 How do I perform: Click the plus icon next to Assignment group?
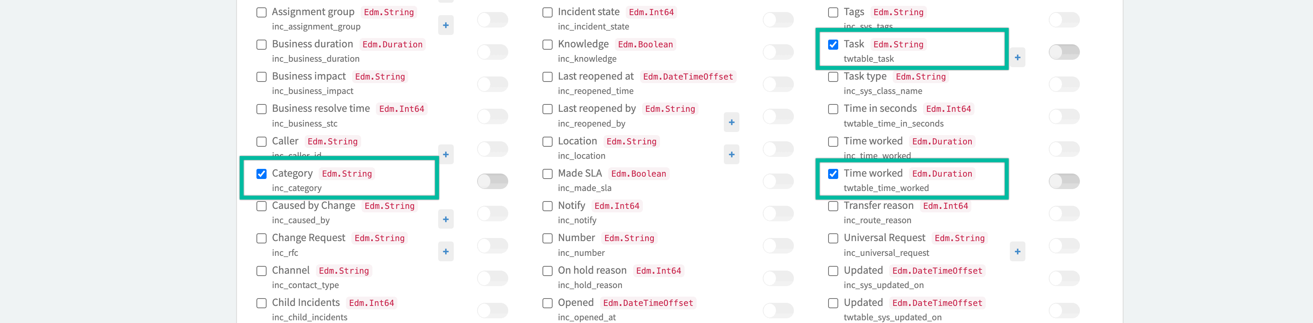[446, 25]
